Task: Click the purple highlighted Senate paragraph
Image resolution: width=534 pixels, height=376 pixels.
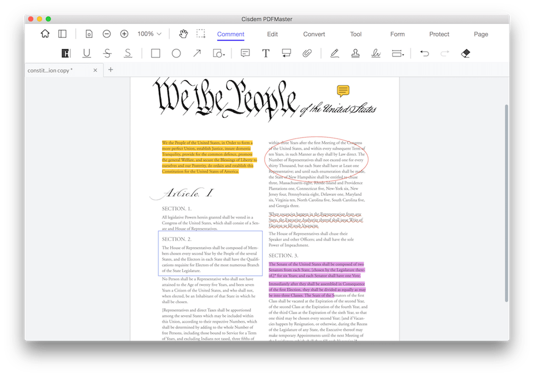Action: 317,270
